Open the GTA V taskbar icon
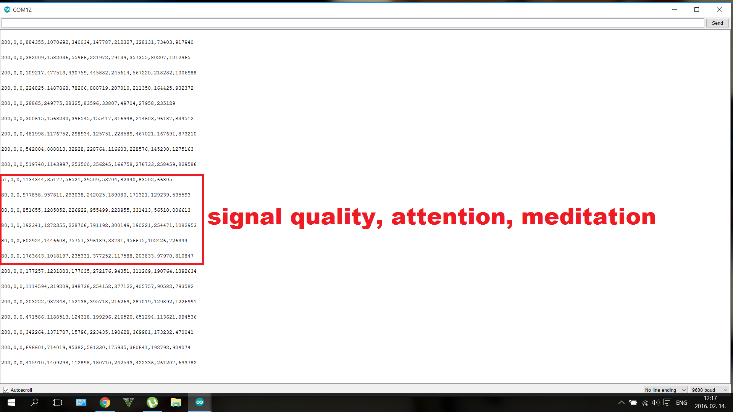The height and width of the screenshot is (412, 733). point(129,402)
